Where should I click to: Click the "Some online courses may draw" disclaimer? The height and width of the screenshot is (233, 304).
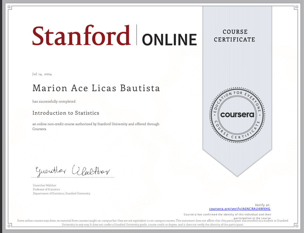tap(153, 222)
